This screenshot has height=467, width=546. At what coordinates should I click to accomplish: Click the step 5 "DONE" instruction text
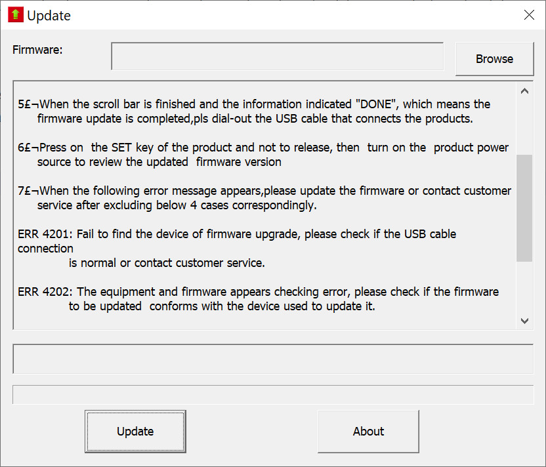[x=262, y=105]
